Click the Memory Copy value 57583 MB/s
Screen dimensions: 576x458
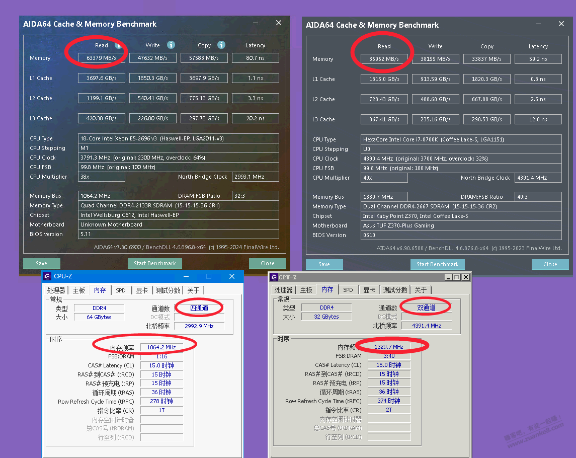[x=204, y=58]
